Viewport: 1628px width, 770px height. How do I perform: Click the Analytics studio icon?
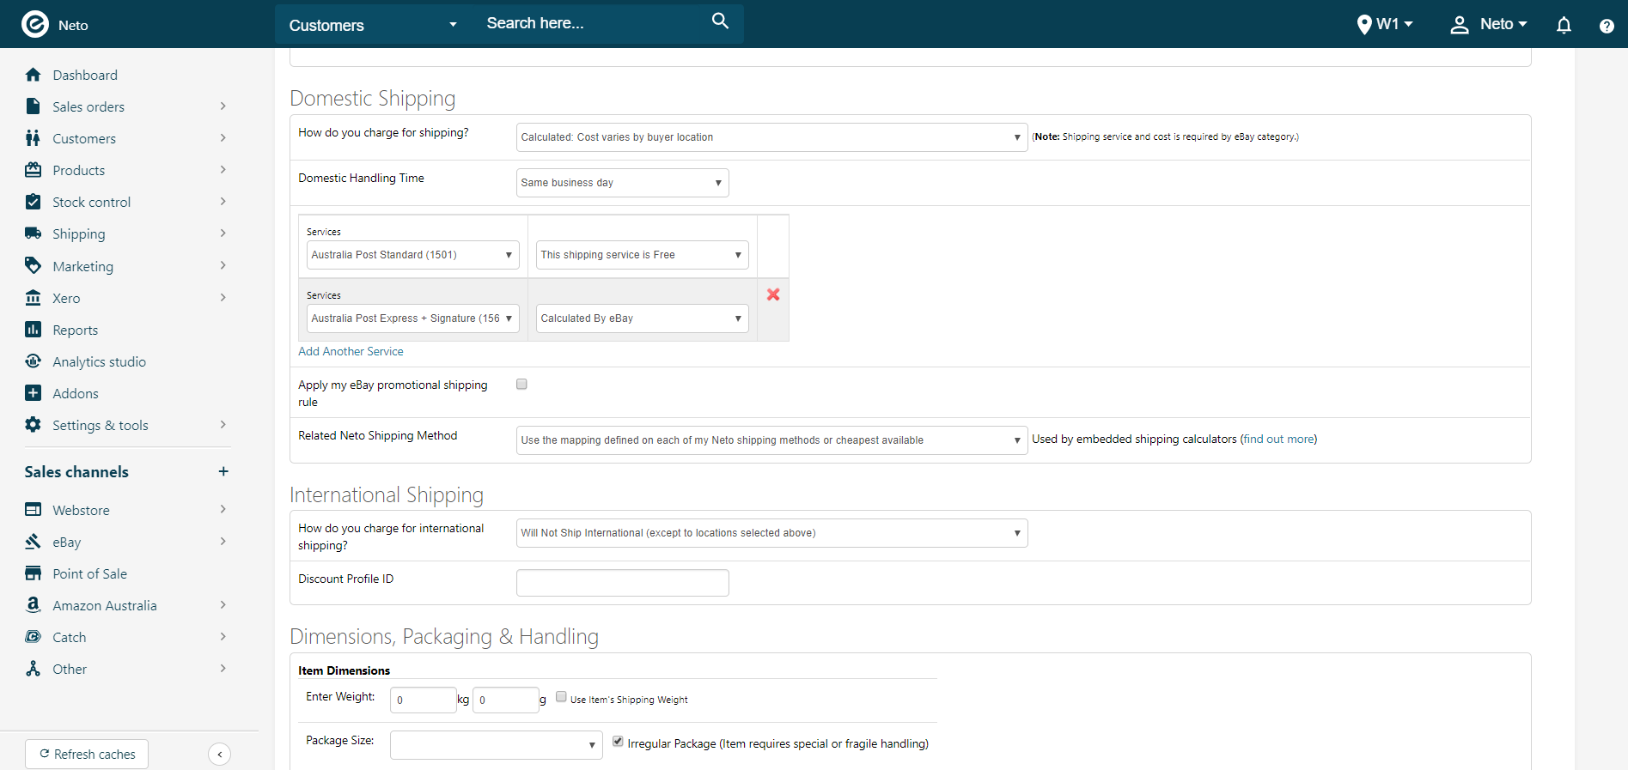34,361
